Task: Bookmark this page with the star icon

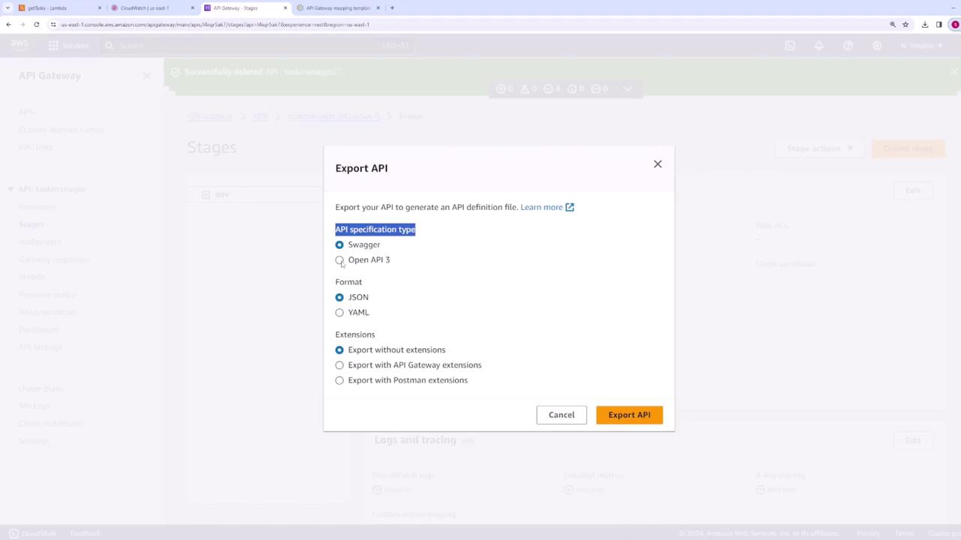Action: (x=905, y=25)
